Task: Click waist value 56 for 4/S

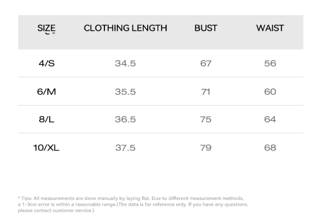Action: coord(270,64)
